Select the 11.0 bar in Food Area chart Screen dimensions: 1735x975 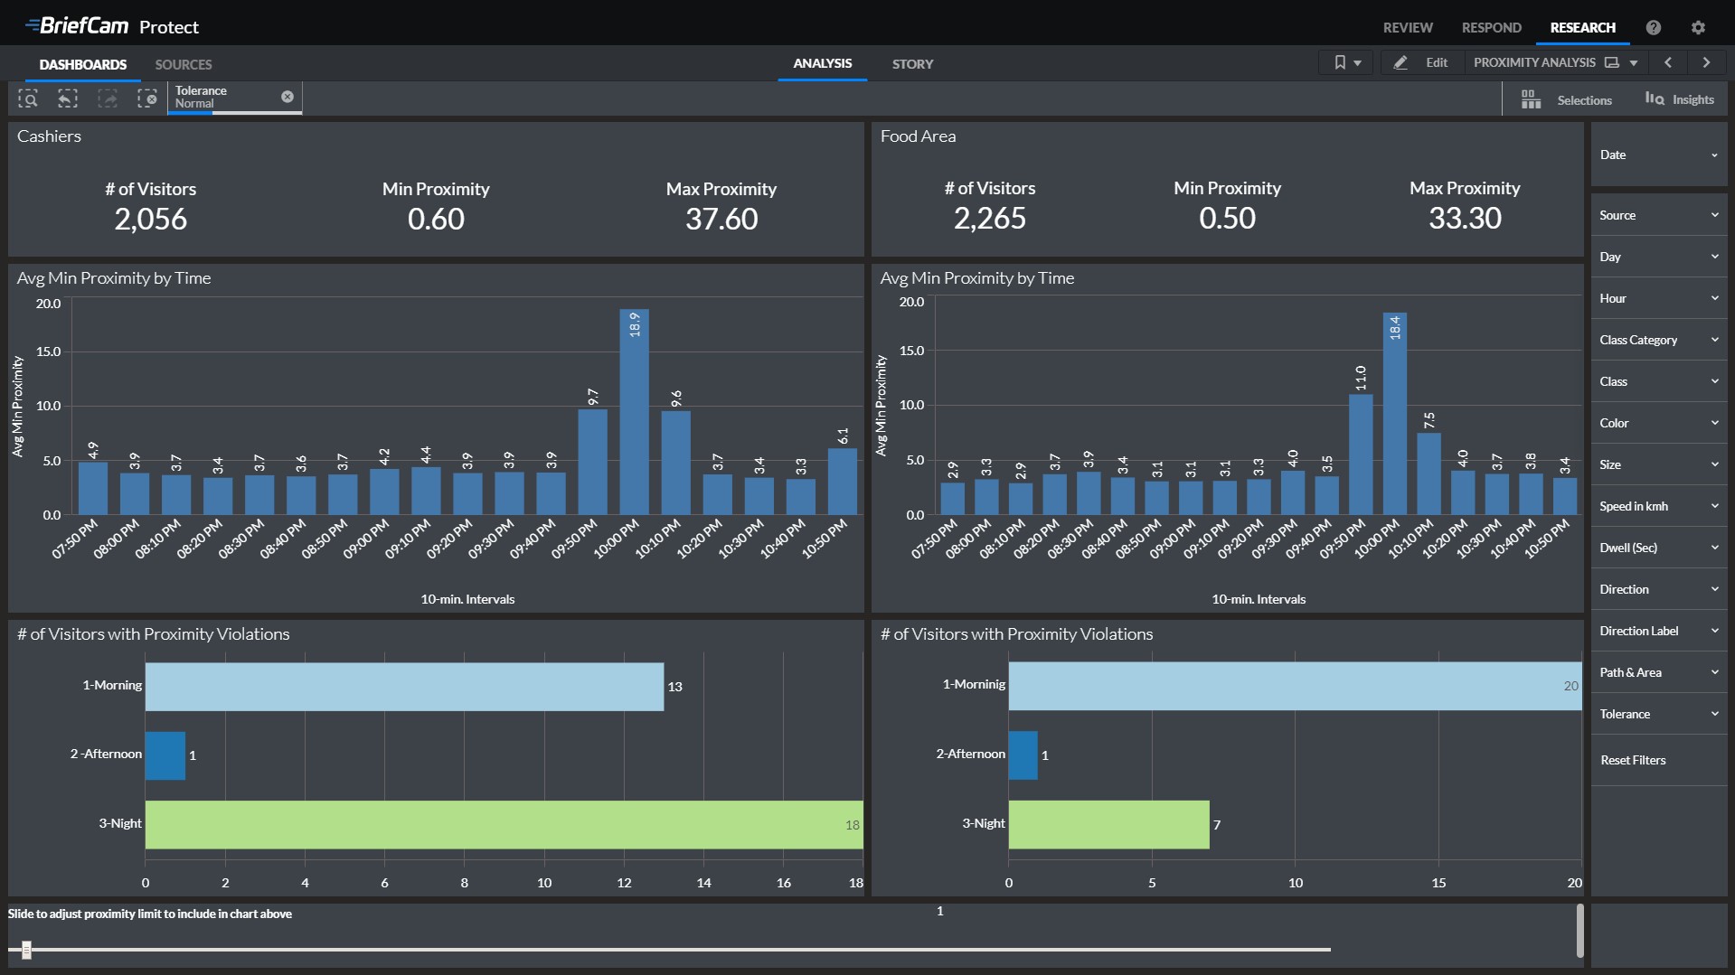pyautogui.click(x=1361, y=455)
